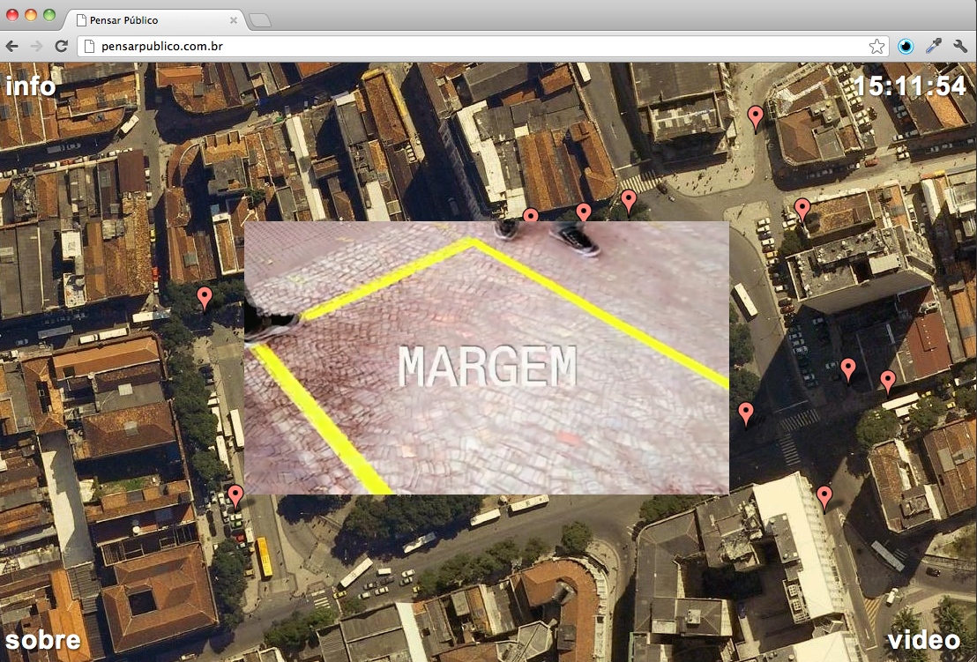Select the pin on the rooftop right of the plaza
This screenshot has width=977, height=662.
[802, 211]
